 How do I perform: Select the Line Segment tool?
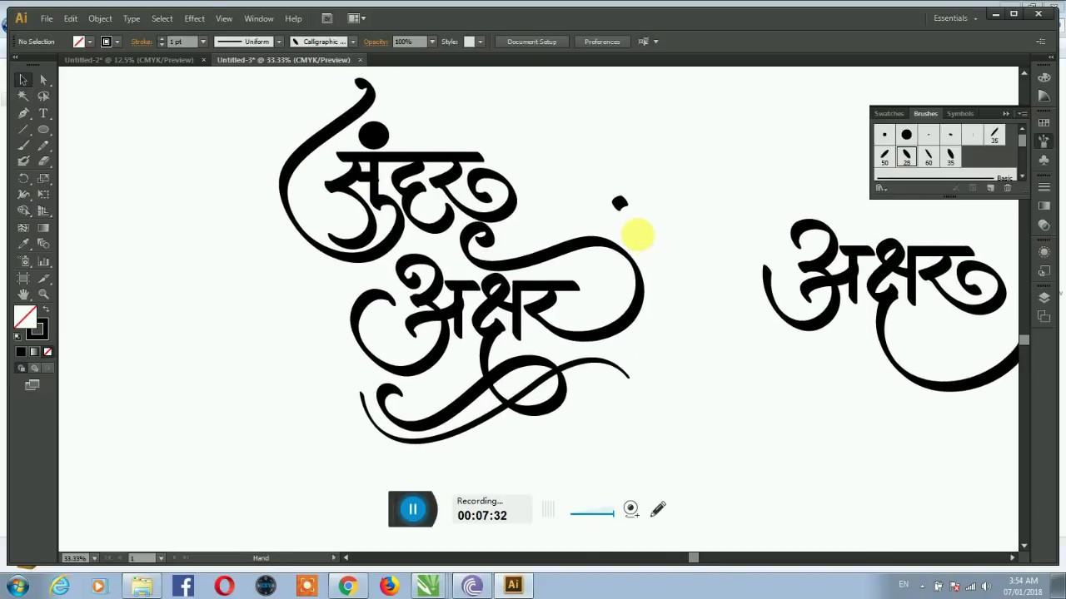(x=23, y=130)
